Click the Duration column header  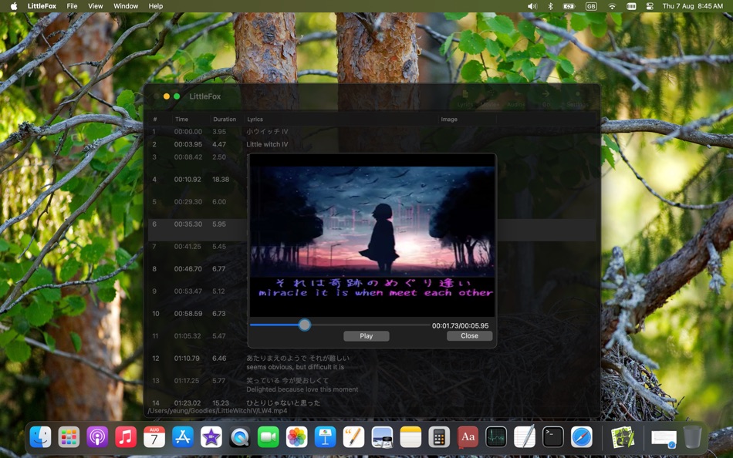[x=225, y=120]
